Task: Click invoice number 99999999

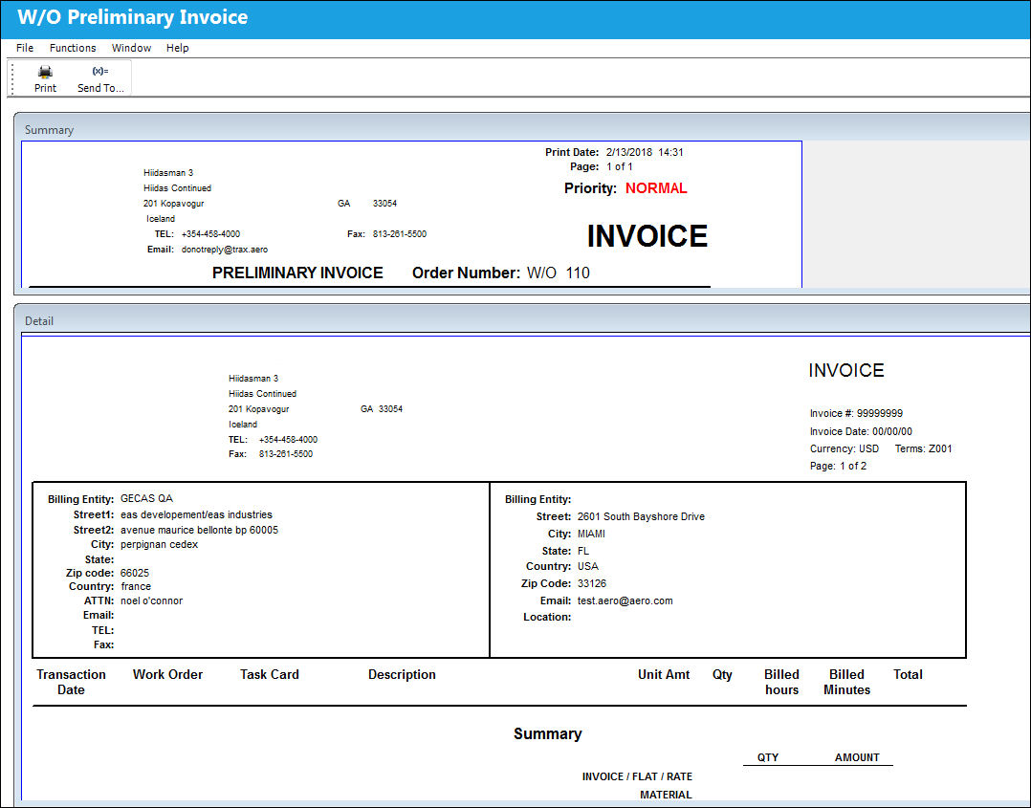Action: click(x=879, y=413)
